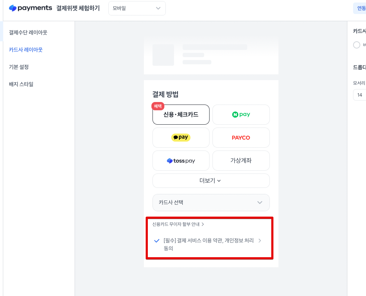Toggle the blue agreement checkmark
Viewport: 366px width, 296px height.
tap(156, 241)
